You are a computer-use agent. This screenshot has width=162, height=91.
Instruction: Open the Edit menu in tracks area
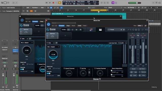pos(28,8)
